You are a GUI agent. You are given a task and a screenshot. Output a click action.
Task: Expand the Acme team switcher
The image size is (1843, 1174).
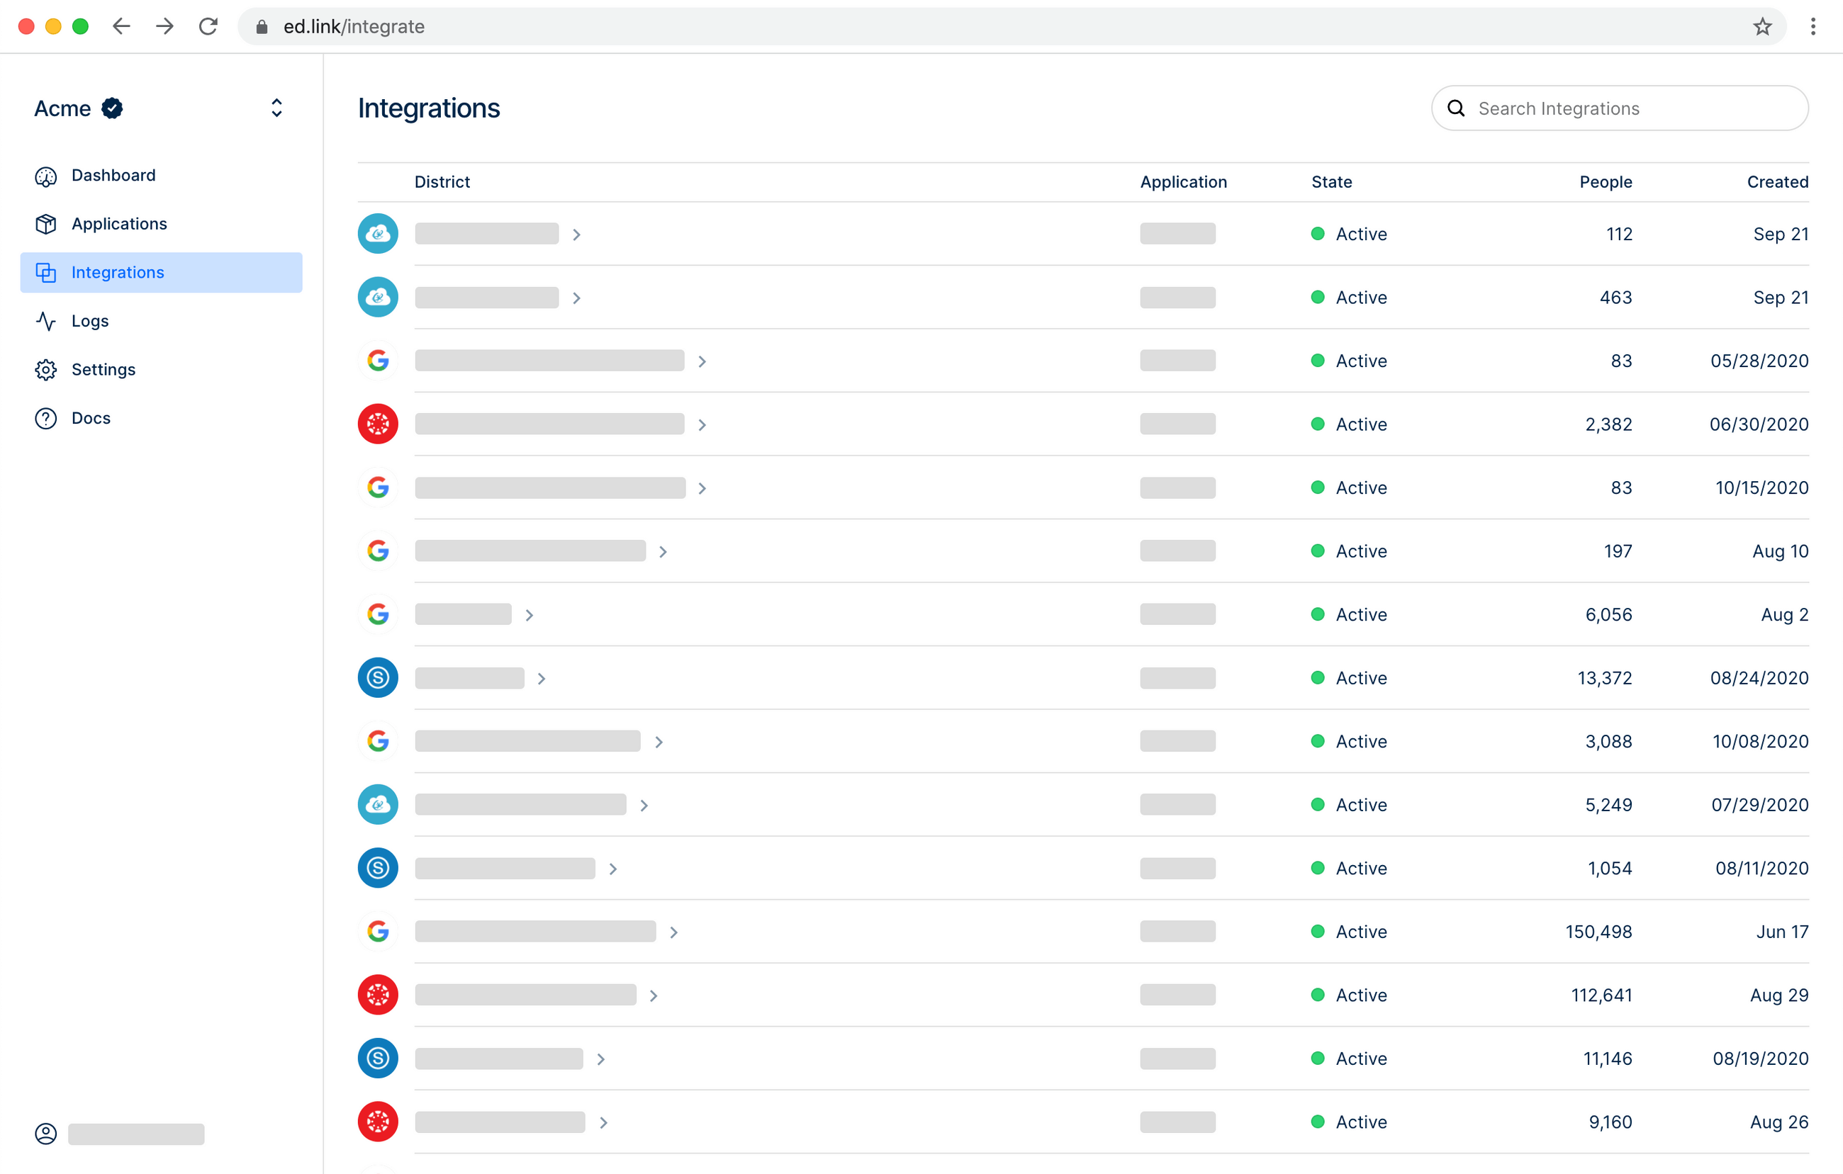point(276,108)
